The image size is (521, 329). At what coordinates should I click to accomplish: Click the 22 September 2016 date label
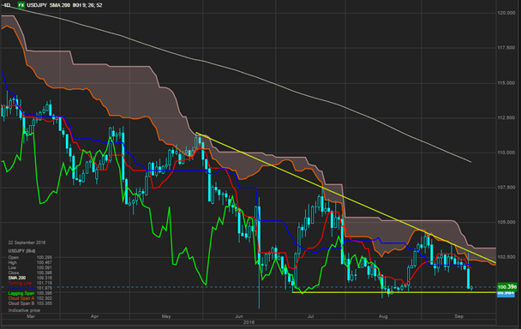[x=27, y=242]
